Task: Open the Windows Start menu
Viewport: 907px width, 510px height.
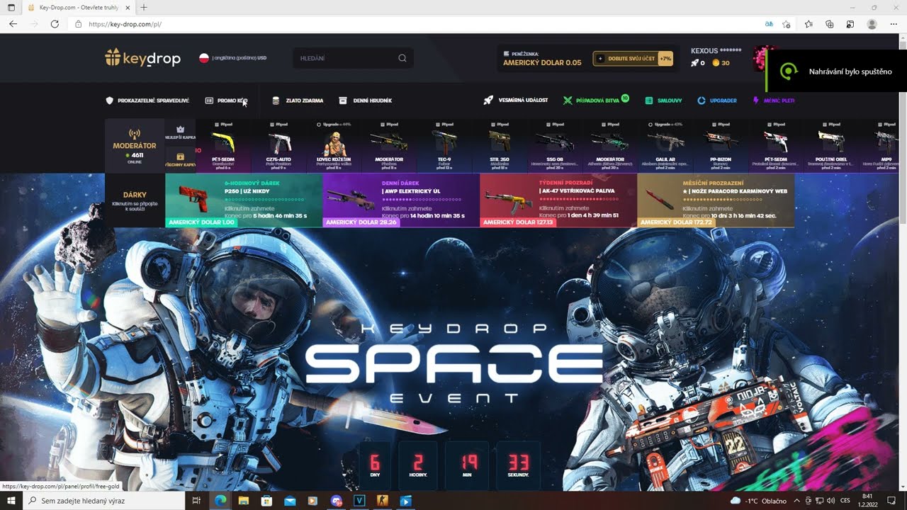Action: [11, 501]
